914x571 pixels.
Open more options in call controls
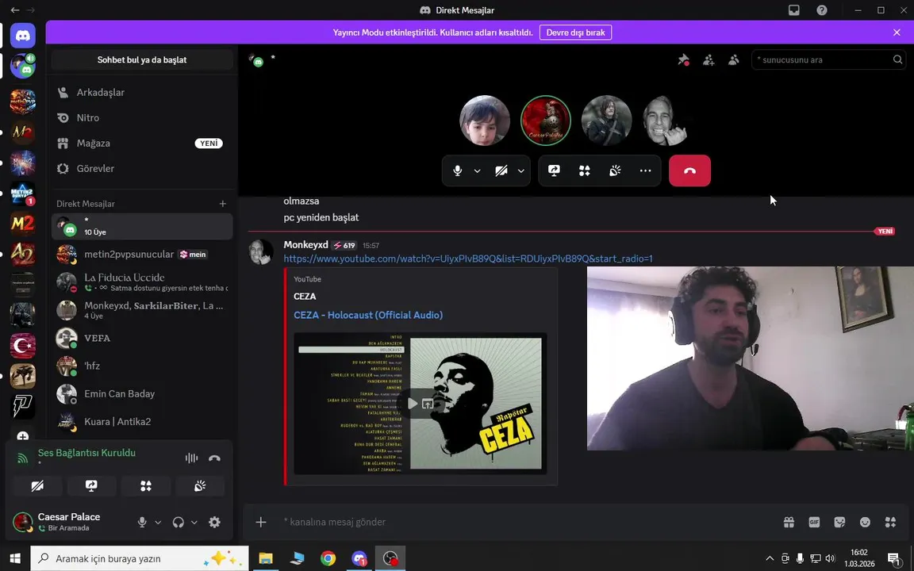click(645, 171)
